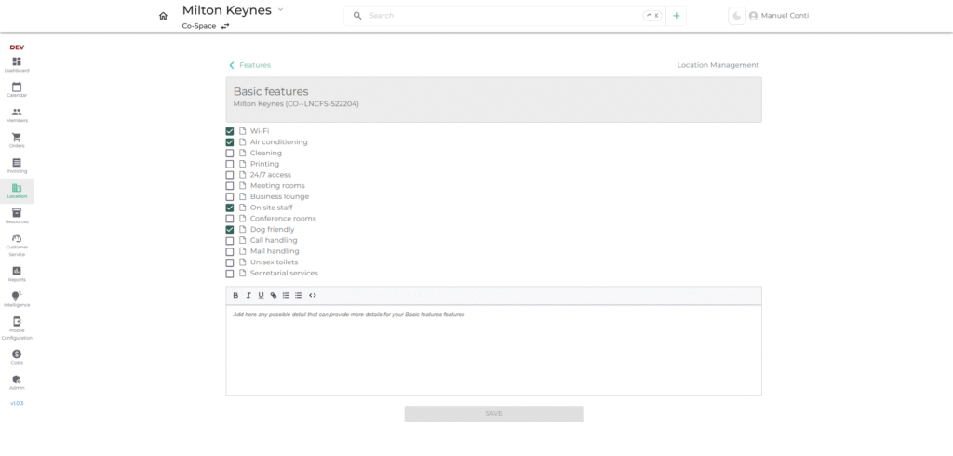Viewport: 953px width, 456px height.
Task: Expand the Milton Keynes location dropdown
Action: point(280,9)
